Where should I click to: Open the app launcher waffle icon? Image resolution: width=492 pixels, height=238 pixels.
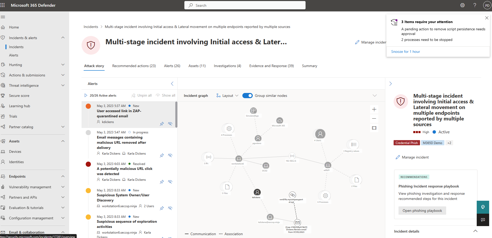pos(3,5)
